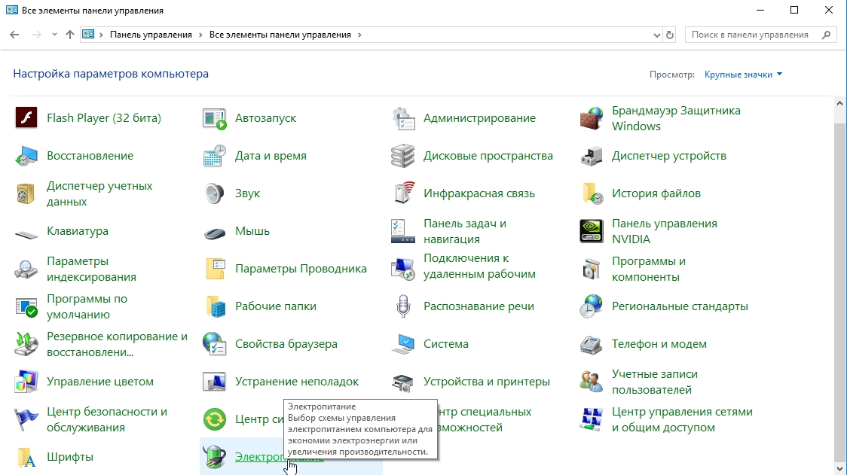Open the Программы и компоненты link text
Screen dimensions: 847x475
[649, 269]
